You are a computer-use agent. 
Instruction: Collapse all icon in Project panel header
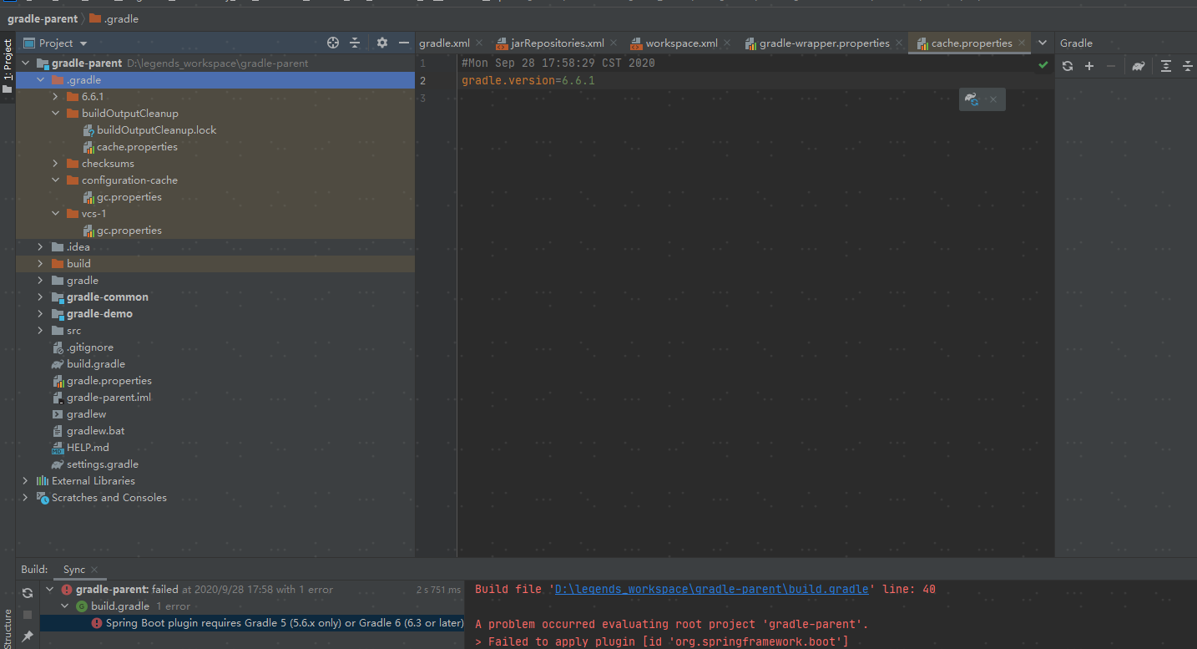pos(355,43)
